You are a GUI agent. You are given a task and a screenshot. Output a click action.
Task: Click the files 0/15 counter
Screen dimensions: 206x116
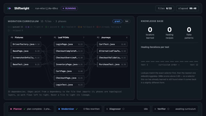coord(165,8)
